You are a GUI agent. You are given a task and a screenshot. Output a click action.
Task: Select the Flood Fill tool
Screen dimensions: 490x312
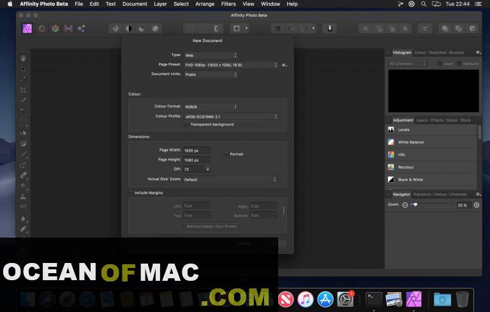pos(24,133)
